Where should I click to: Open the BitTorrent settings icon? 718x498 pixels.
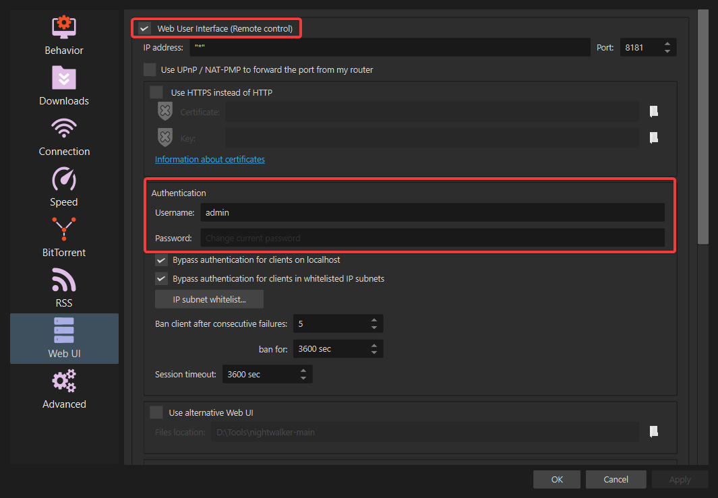click(x=63, y=229)
